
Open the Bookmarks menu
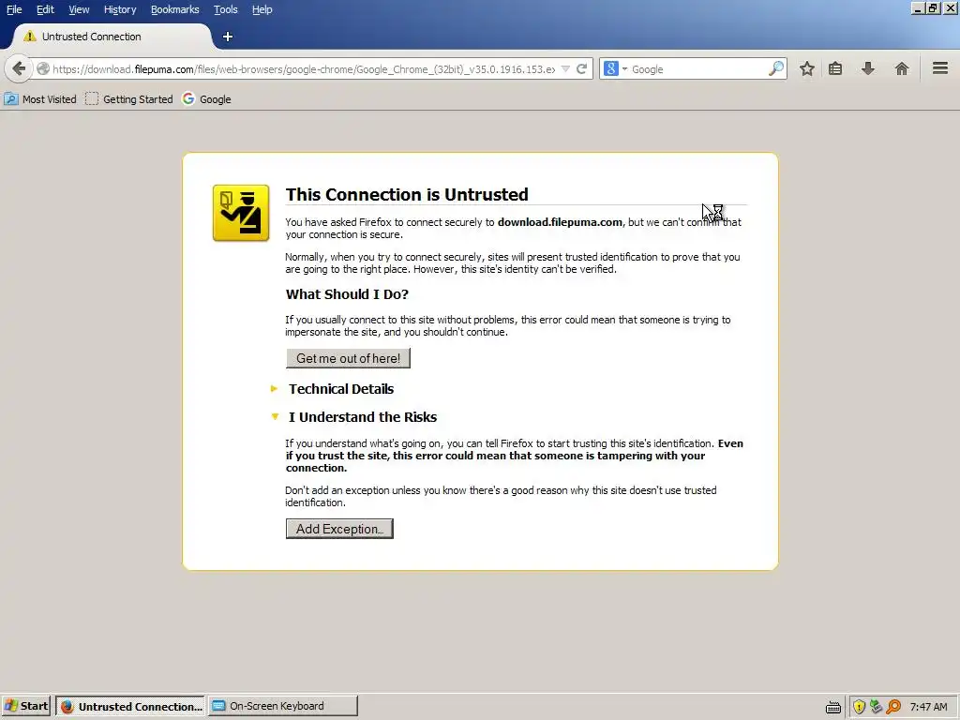pos(175,9)
